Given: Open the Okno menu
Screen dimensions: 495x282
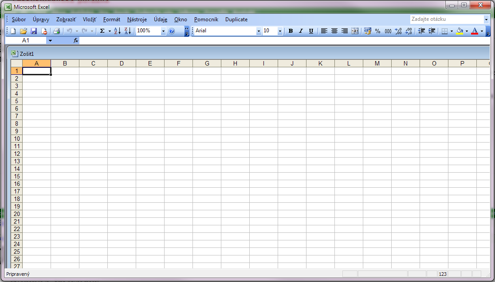Looking at the screenshot, I should (181, 19).
